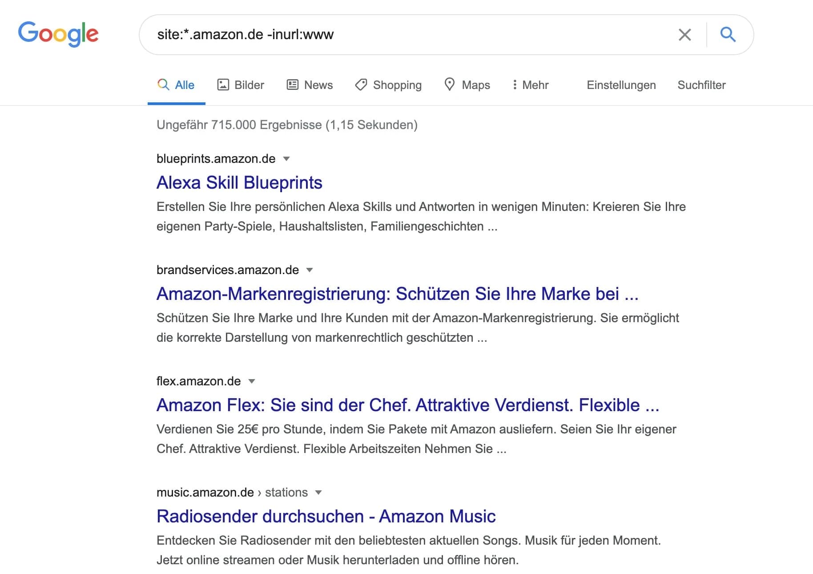813x574 pixels.
Task: Expand options for blueprints.amazon.de result
Action: click(287, 159)
